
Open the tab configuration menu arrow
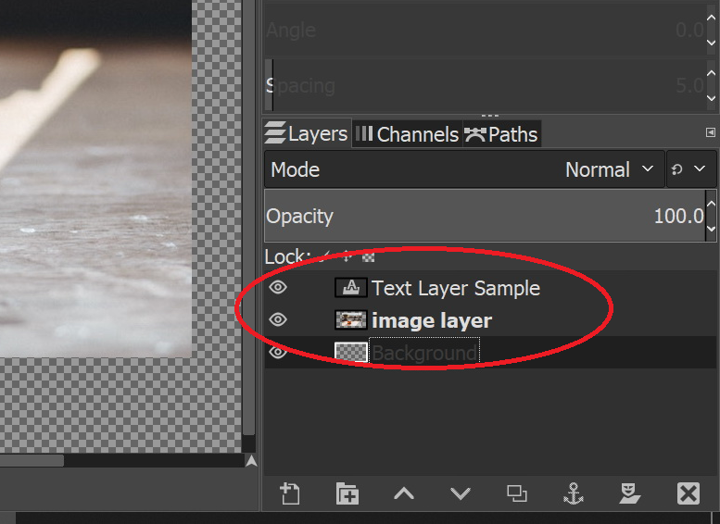click(x=711, y=133)
